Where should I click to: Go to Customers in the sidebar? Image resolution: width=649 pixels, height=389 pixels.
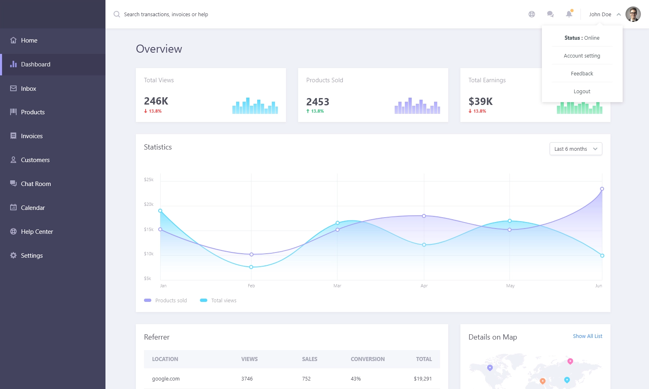click(35, 160)
